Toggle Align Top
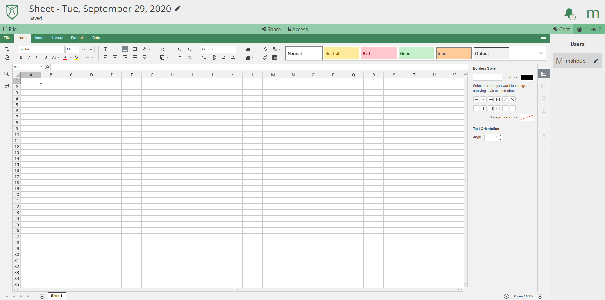Screen dimensions: 605x300 [106, 49]
